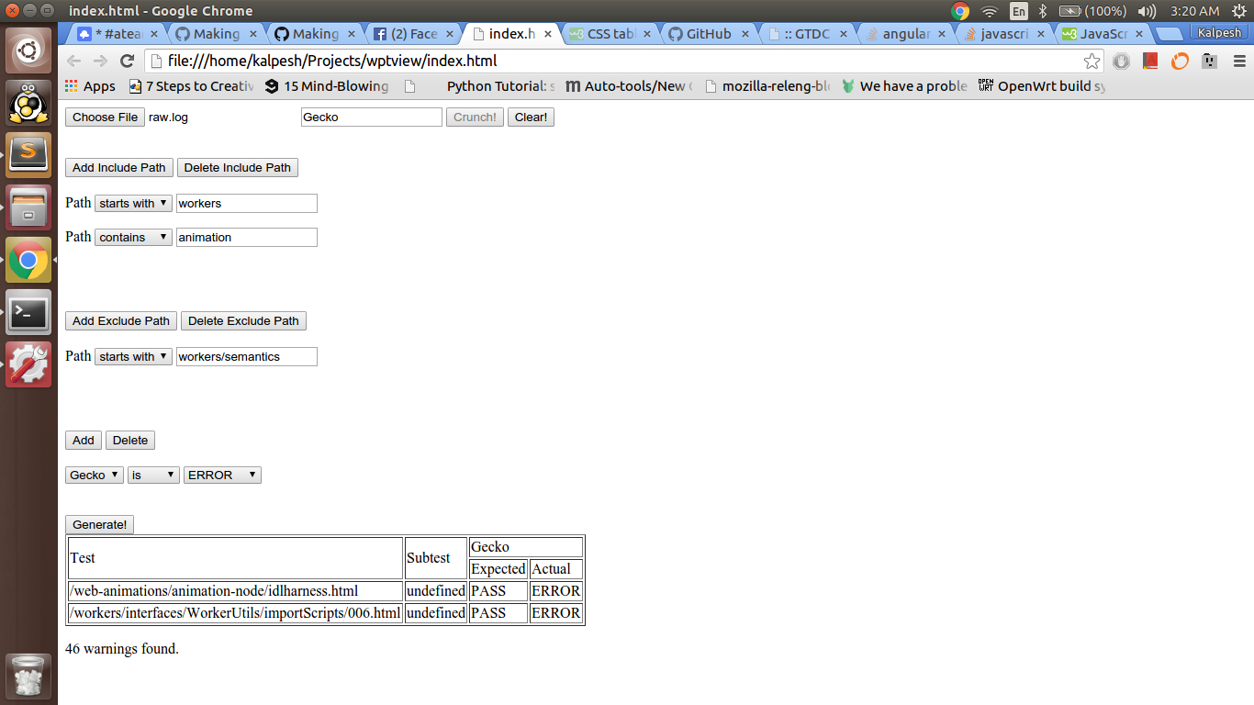Click the Delete condition button
The height and width of the screenshot is (705, 1254).
(130, 440)
